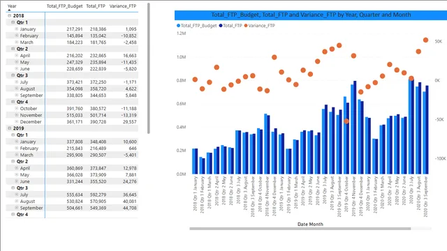
Task: Expand 2018 June row
Action: tap(17, 68)
